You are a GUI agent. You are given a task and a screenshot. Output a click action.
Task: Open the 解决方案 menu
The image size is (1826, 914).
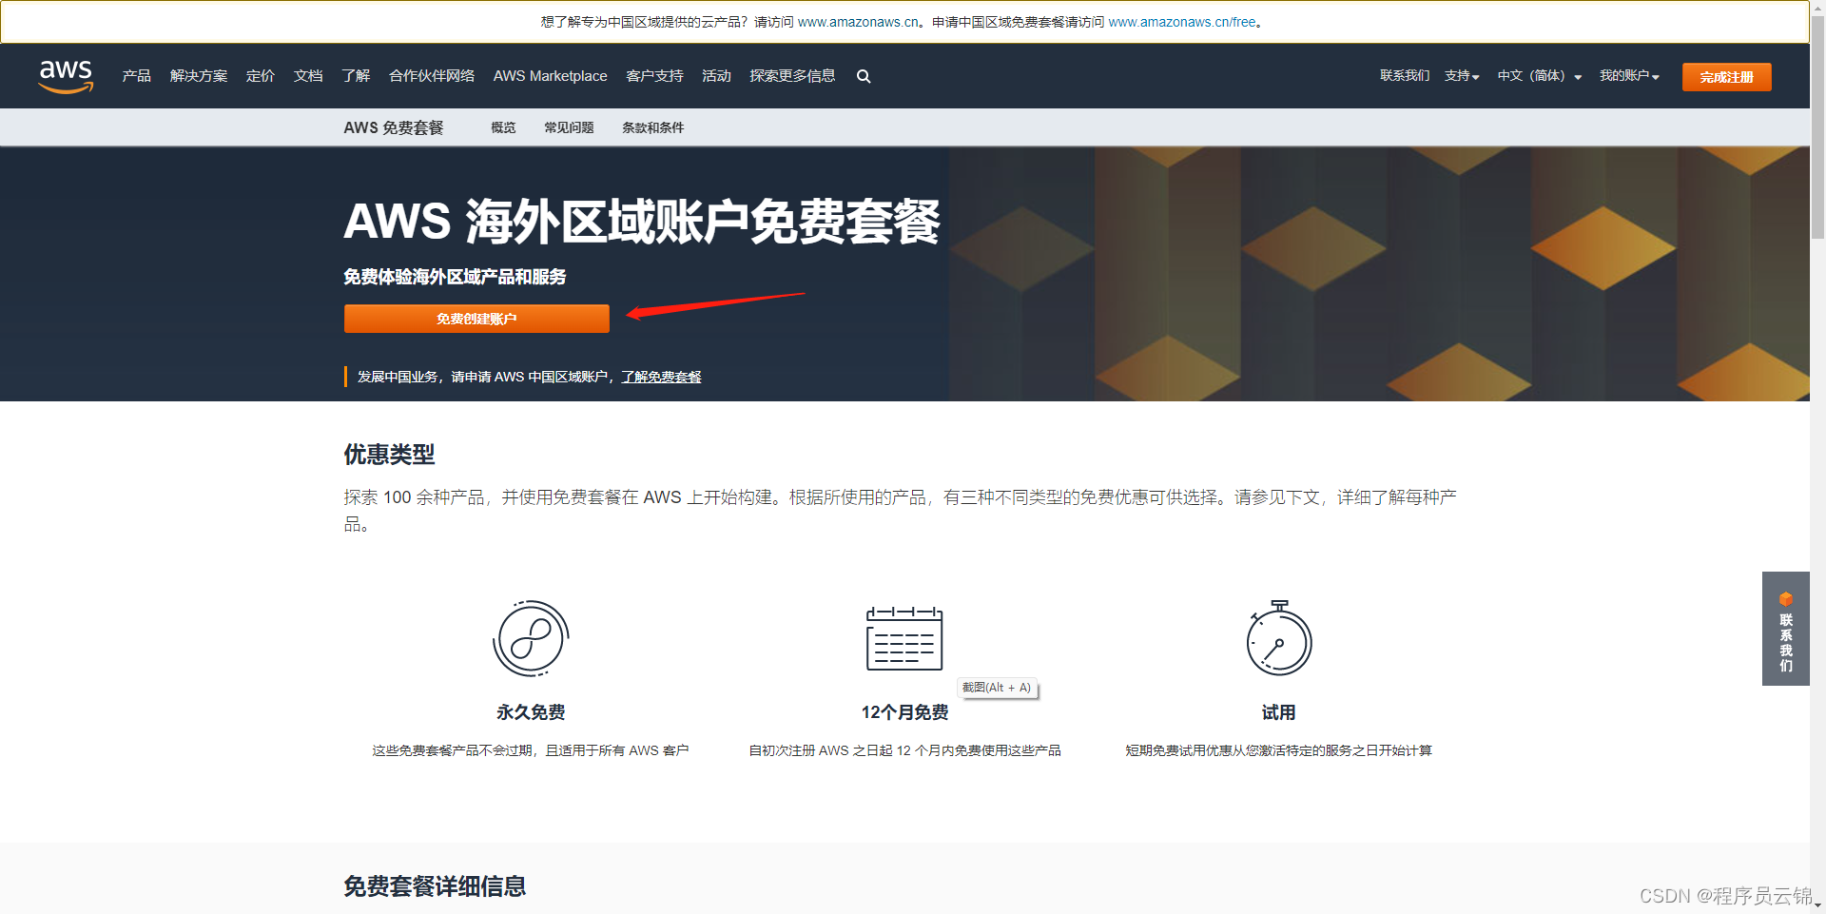coord(199,76)
